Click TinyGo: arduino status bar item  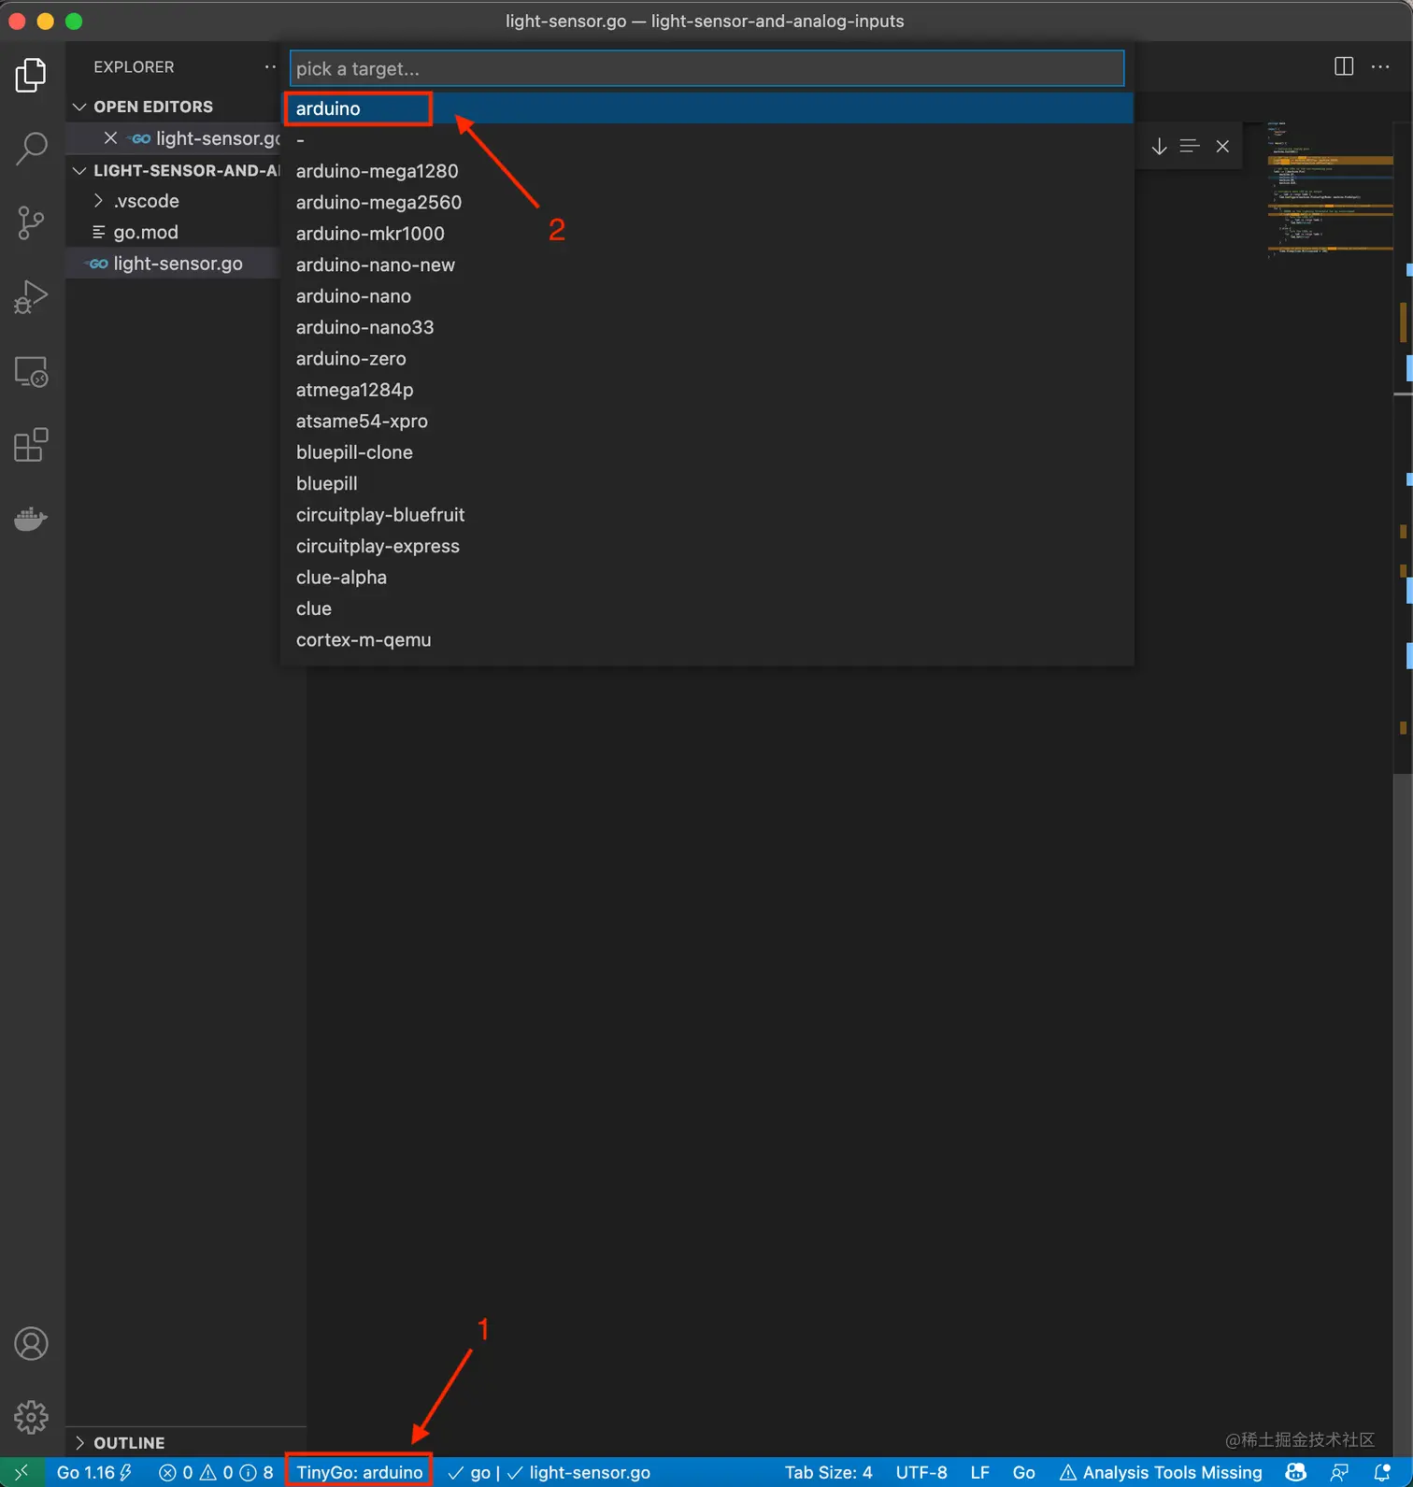pos(360,1472)
